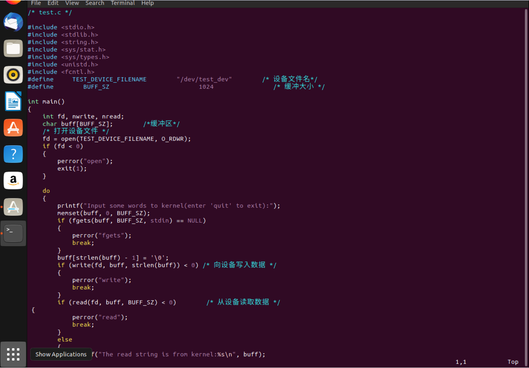Click the "/dev/test_dev" string in the code

click(204, 79)
